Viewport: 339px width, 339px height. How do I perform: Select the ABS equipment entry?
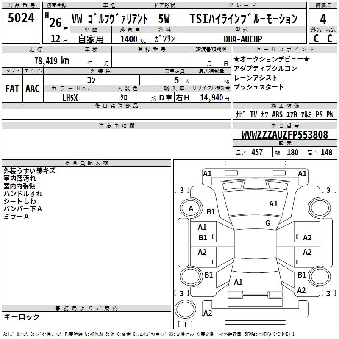(277, 114)
